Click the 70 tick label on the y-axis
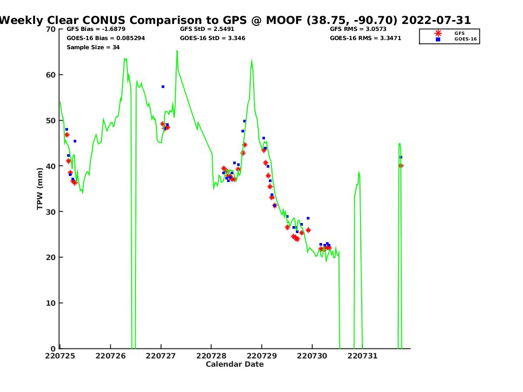This screenshot has height=392, width=523. 51,29
